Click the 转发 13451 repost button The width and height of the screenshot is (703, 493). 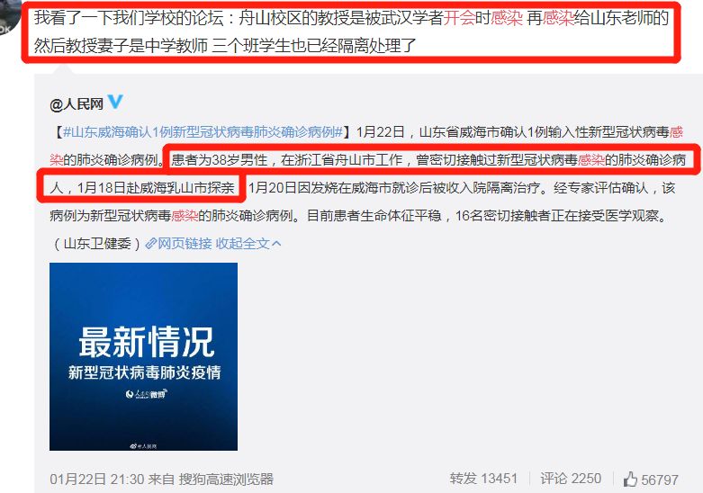click(x=483, y=479)
